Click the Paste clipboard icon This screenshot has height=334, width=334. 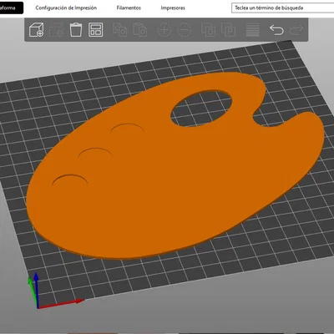click(x=139, y=30)
